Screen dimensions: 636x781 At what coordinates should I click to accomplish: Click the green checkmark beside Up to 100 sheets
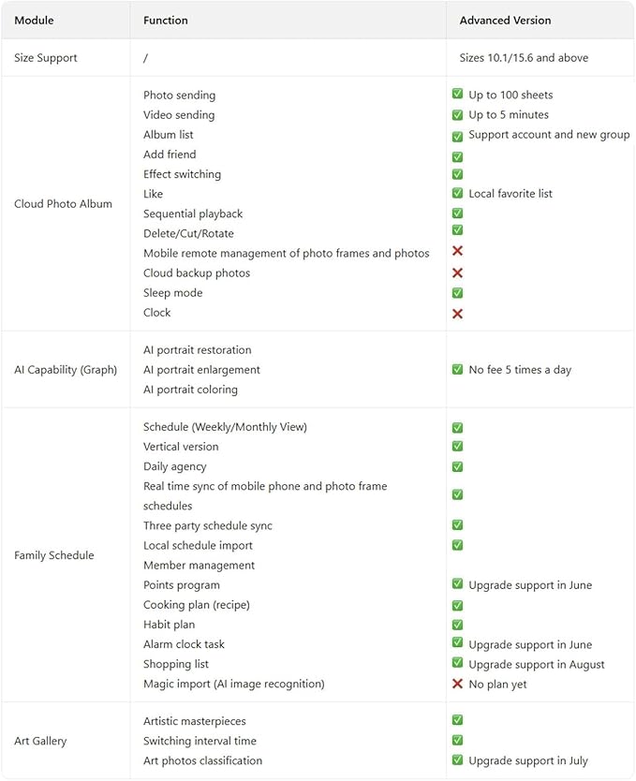point(457,94)
